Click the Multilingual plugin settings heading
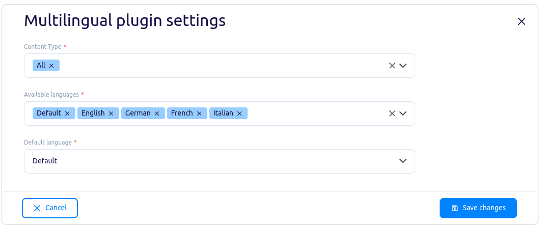This screenshot has height=229, width=542. (125, 20)
